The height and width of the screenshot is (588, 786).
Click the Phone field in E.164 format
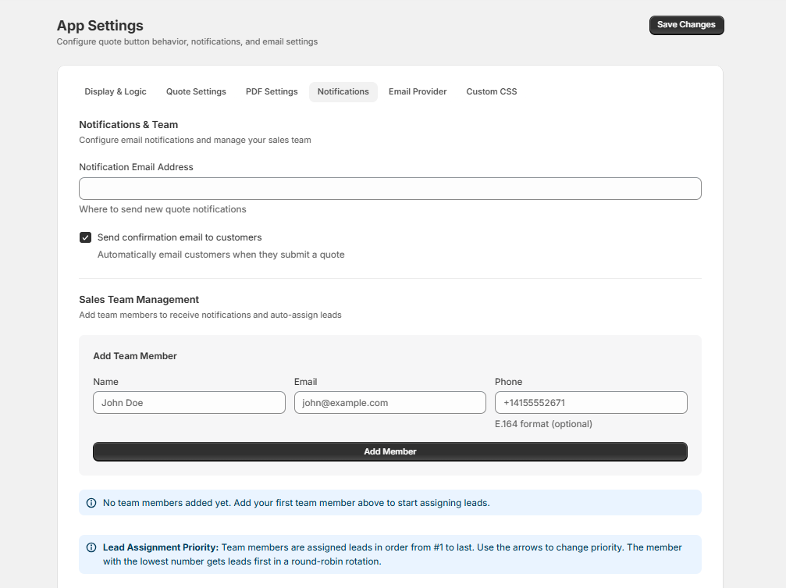(x=590, y=402)
